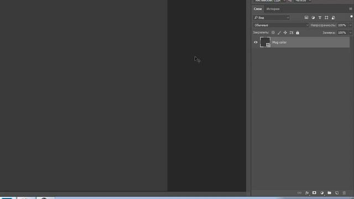This screenshot has width=354, height=199.
Task: Click the fill Заливка 100% value field
Action: (342, 33)
